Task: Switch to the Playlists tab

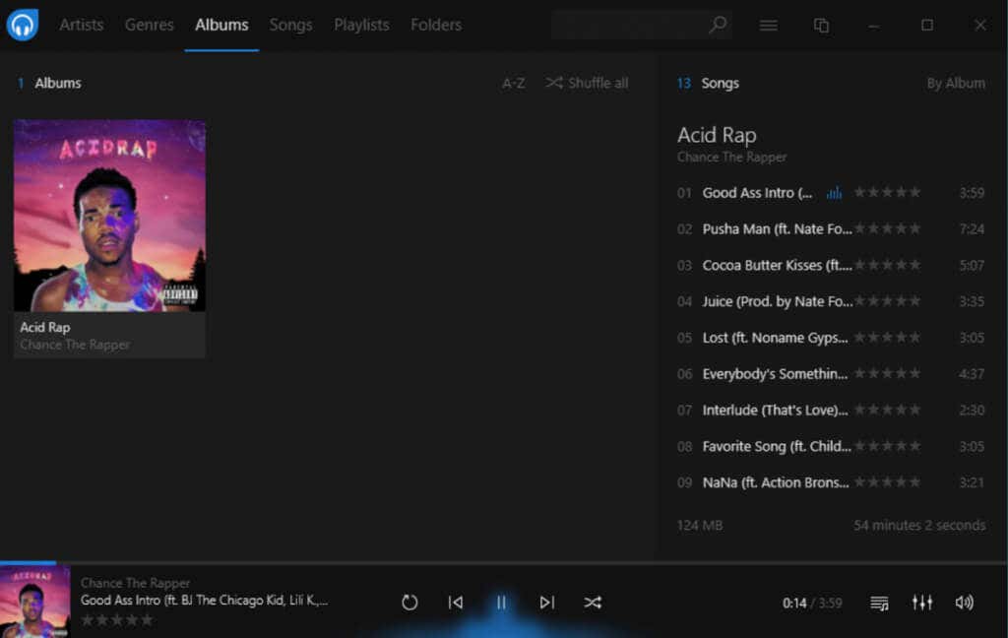Action: 361,25
